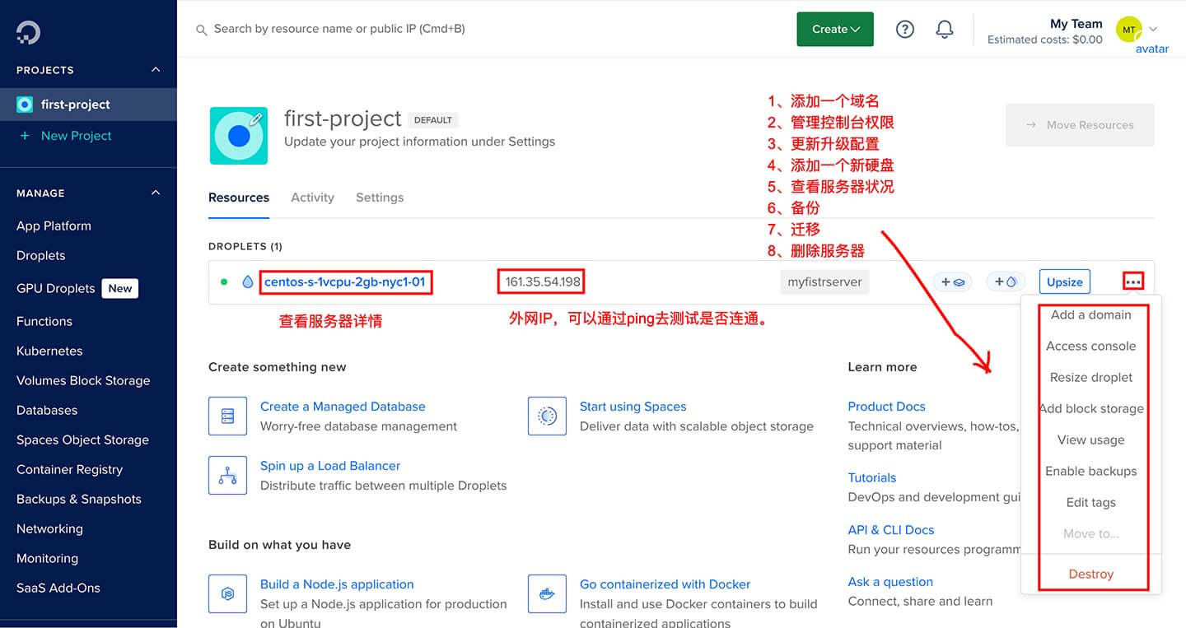Image resolution: width=1186 pixels, height=628 pixels.
Task: Expand the account menu chevron
Action: pyautogui.click(x=1153, y=29)
